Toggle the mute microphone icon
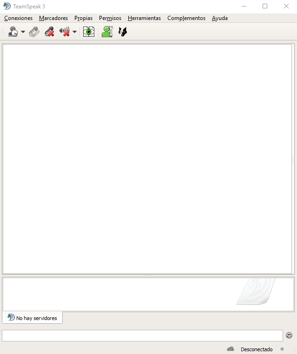 pos(49,32)
